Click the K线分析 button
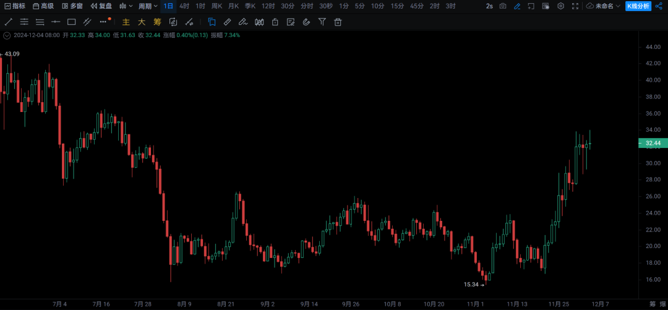Image resolution: width=668 pixels, height=310 pixels. pyautogui.click(x=638, y=6)
